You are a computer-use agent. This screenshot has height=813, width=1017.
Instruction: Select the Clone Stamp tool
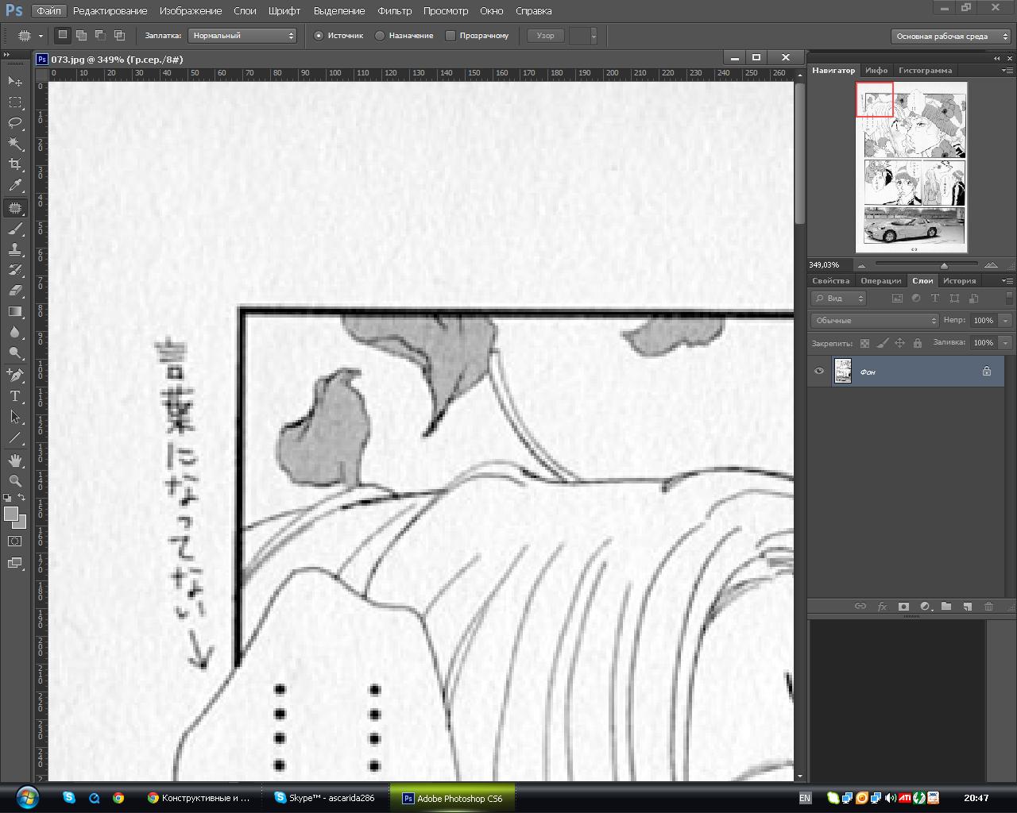(15, 249)
